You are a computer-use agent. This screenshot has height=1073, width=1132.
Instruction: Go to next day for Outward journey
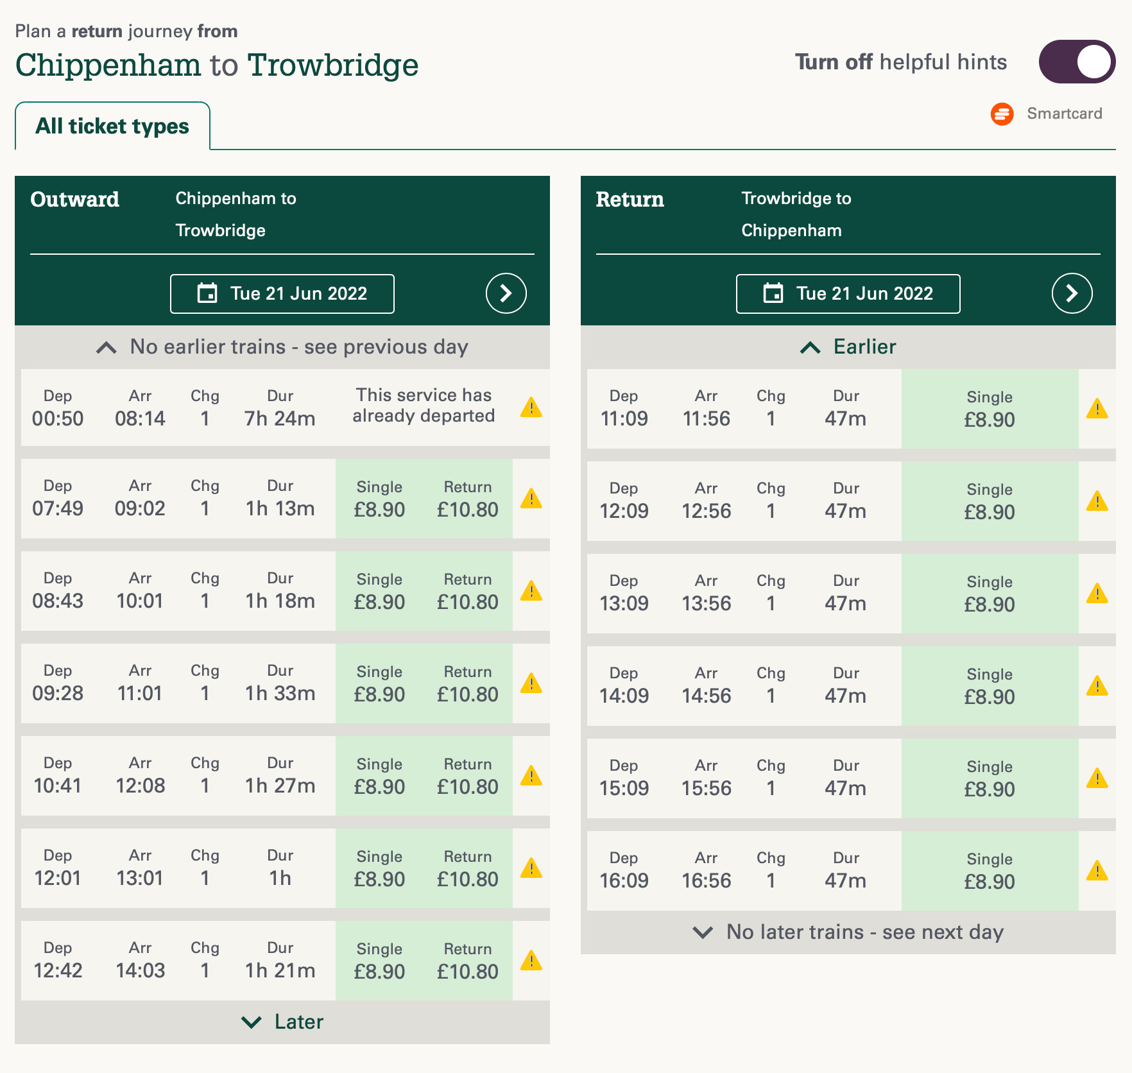click(506, 294)
